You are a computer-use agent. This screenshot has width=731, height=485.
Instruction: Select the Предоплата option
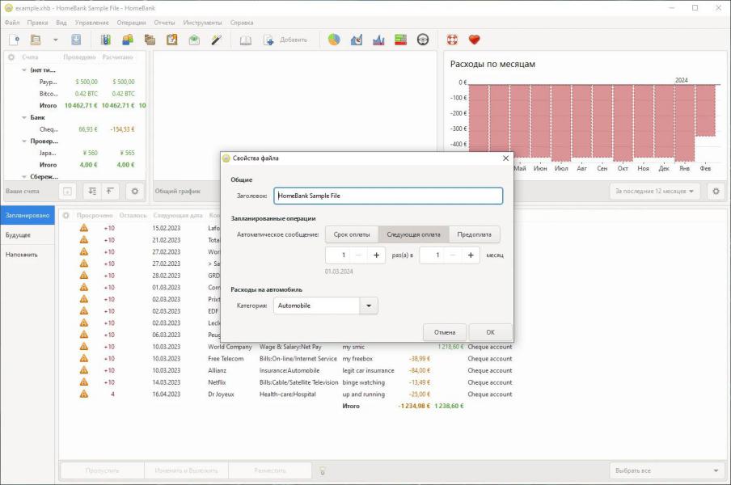point(474,234)
